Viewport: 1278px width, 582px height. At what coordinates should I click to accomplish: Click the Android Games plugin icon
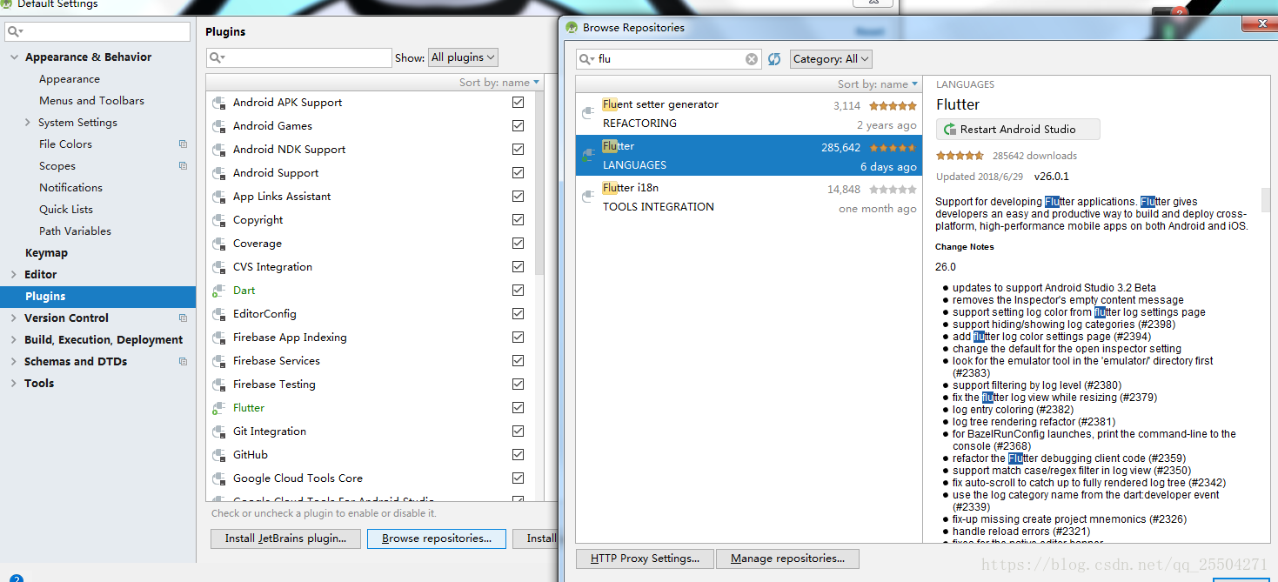(219, 126)
